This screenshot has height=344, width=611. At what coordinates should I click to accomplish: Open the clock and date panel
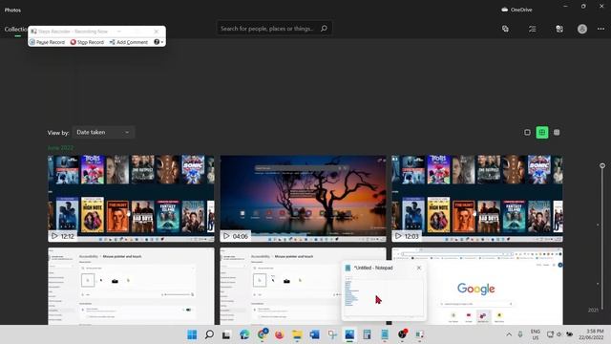(x=591, y=334)
